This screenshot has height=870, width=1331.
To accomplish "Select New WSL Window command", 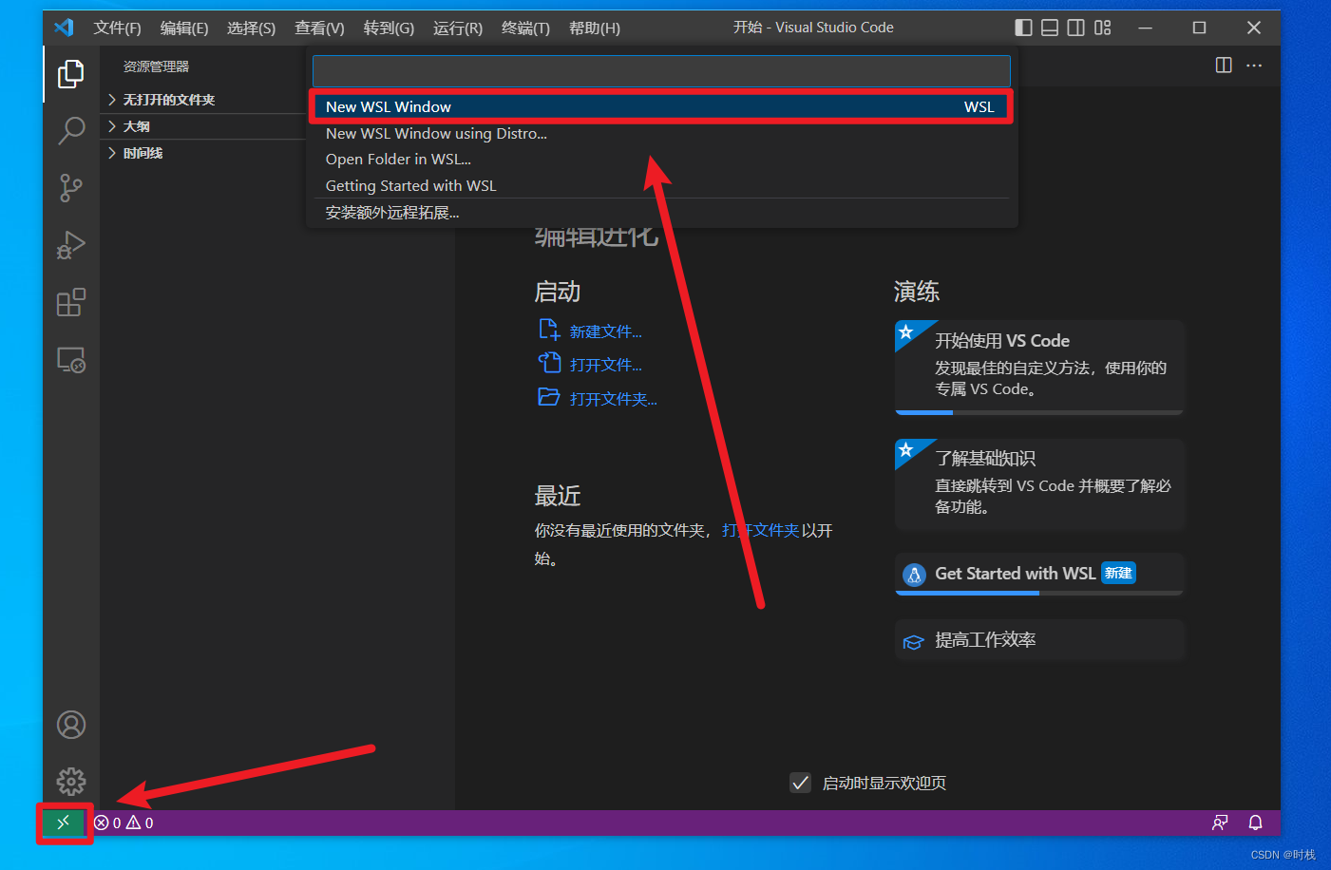I will (661, 106).
